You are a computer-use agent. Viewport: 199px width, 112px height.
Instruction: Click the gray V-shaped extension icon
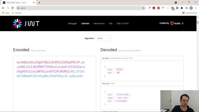163,8
